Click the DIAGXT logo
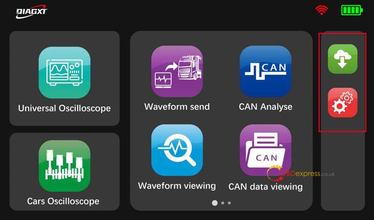The image size is (374, 220). (x=31, y=12)
